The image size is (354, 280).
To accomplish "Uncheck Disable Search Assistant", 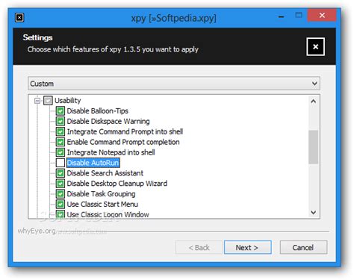I will (x=60, y=173).
